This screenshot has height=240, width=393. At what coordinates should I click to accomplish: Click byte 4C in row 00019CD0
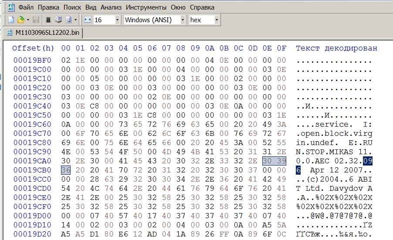click(x=95, y=189)
